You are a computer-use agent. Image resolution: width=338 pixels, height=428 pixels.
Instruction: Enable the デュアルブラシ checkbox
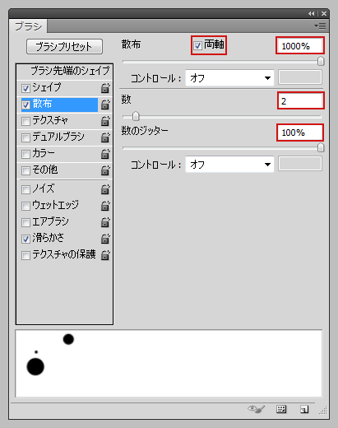pos(25,137)
